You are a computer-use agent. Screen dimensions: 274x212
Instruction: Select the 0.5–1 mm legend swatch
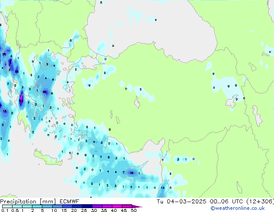click(x=17, y=206)
